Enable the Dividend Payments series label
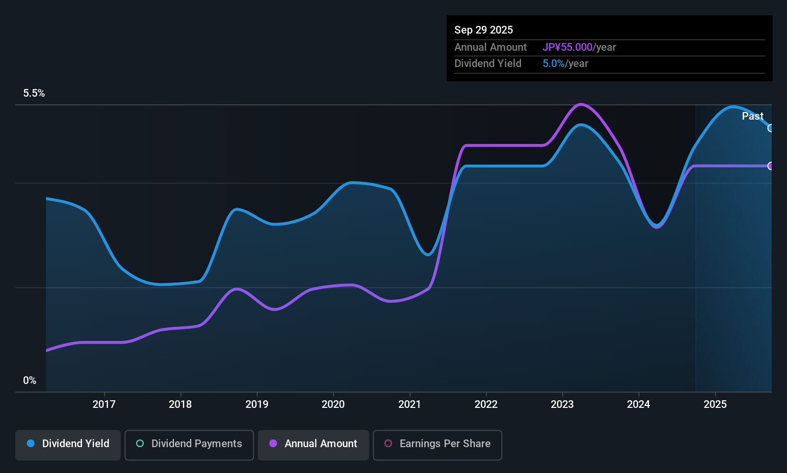This screenshot has width=787, height=473. pos(197,444)
